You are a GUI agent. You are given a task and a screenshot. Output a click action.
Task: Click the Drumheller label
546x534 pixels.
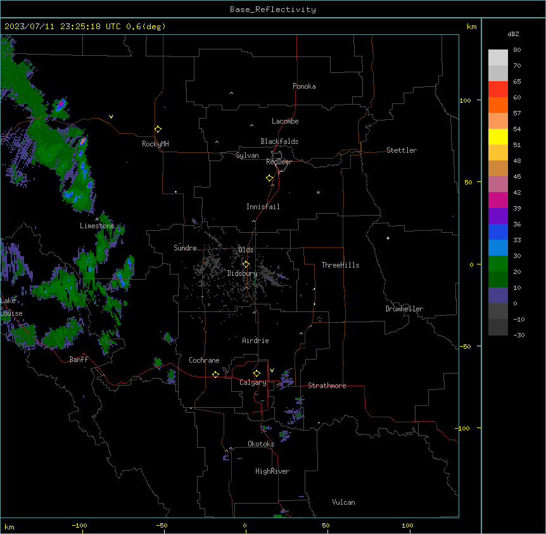pyautogui.click(x=404, y=309)
